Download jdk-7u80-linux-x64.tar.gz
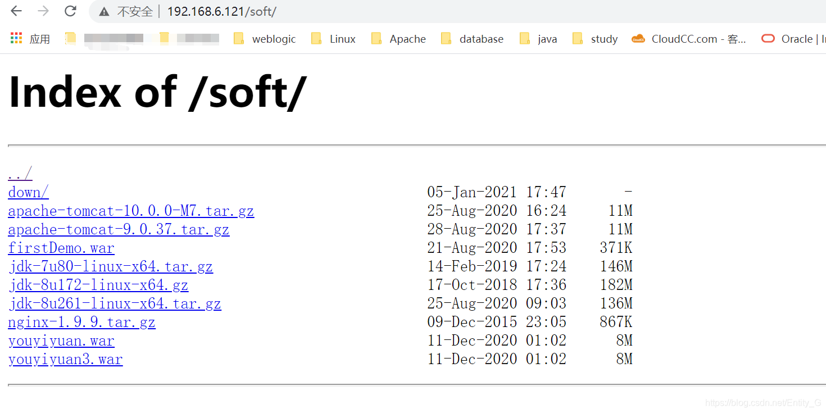Viewport: 826px width, 413px height. pyautogui.click(x=111, y=266)
